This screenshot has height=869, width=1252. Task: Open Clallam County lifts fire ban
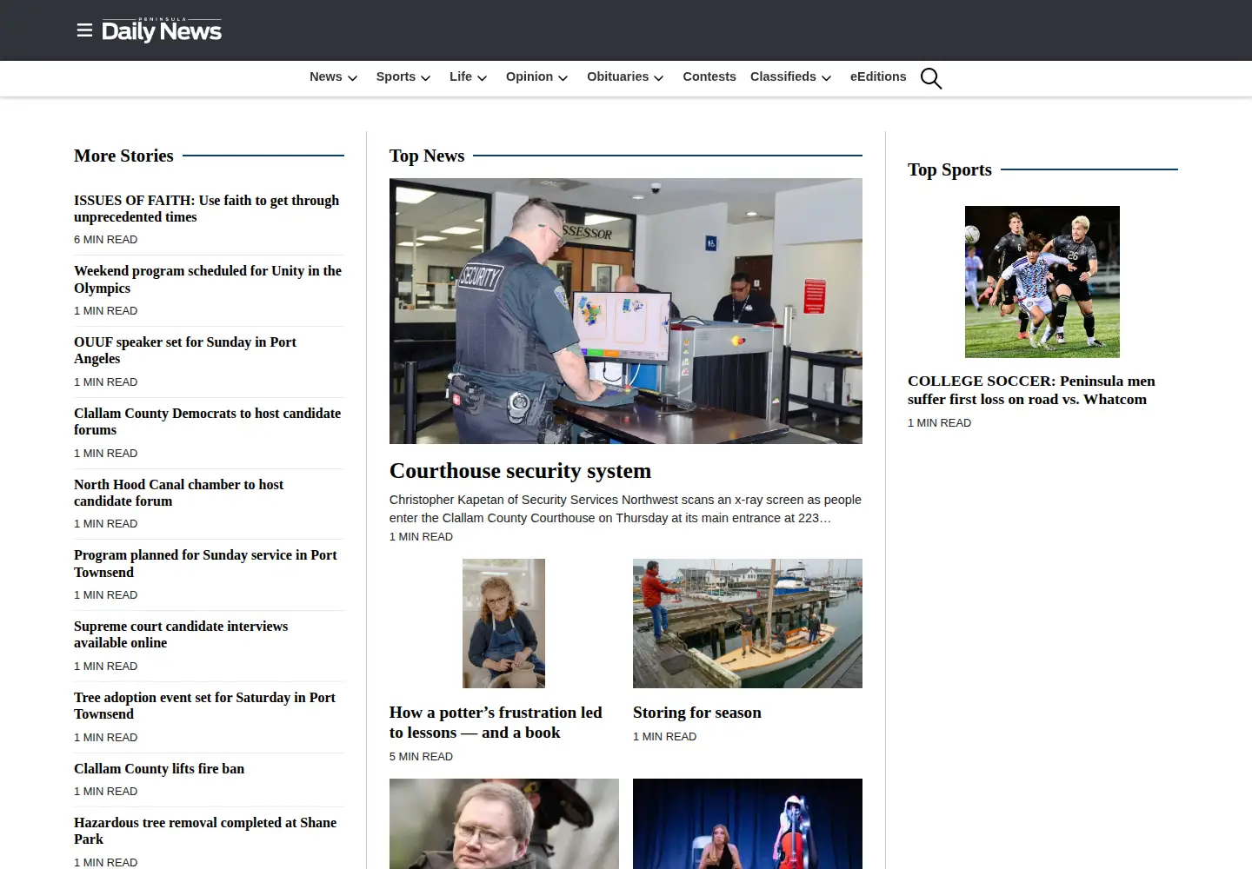159,769
